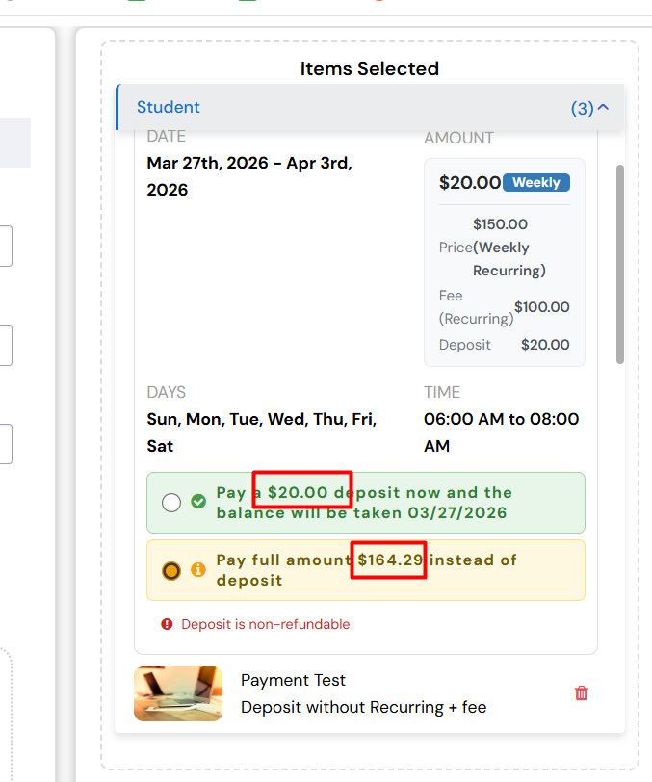Click red warning icon beside non-refundable notice
652x782 pixels.
[x=168, y=624]
